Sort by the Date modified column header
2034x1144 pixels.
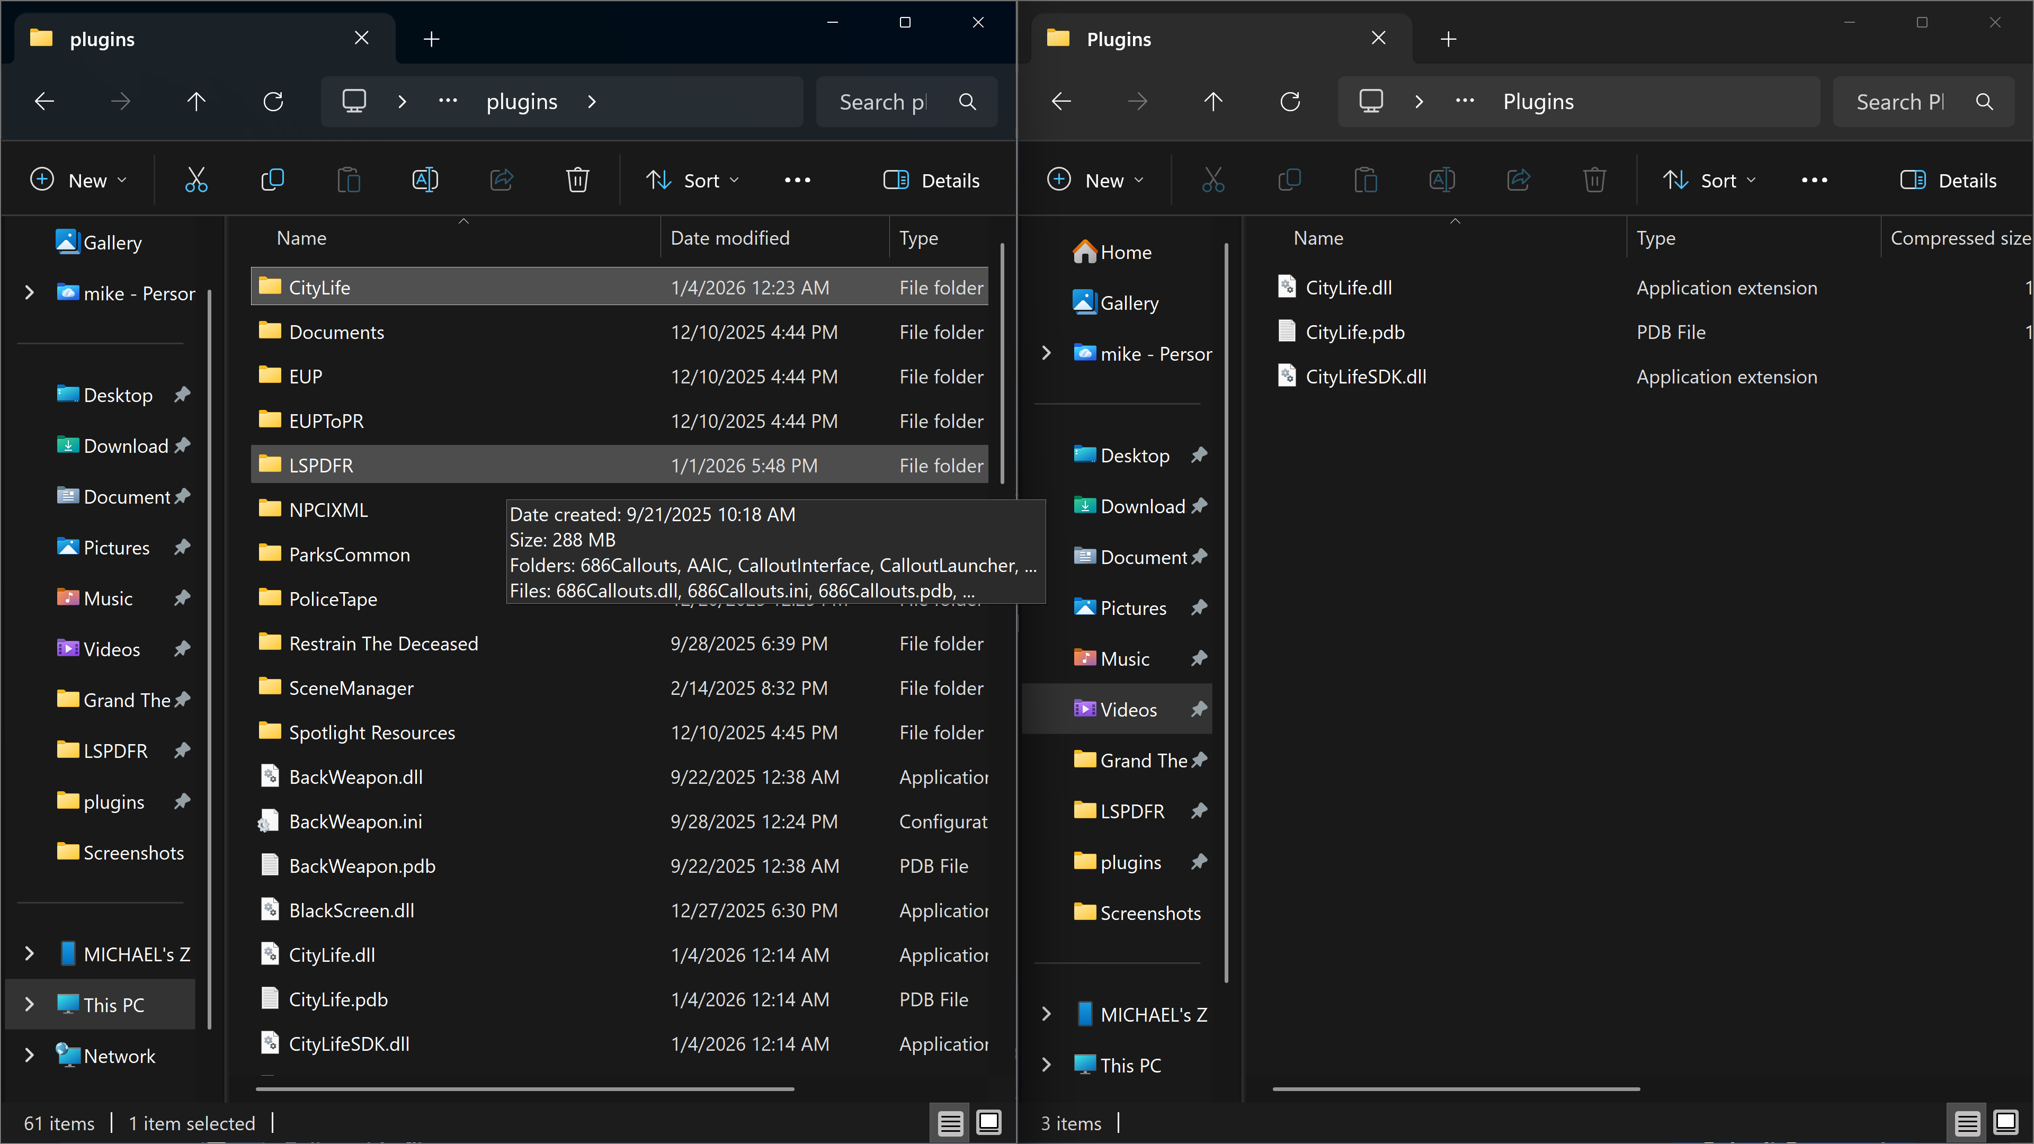click(729, 238)
